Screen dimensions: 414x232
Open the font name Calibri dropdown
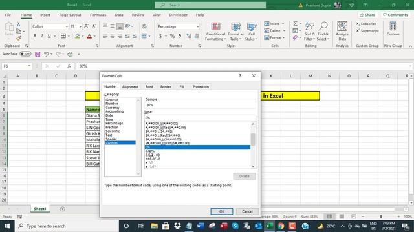67,26
